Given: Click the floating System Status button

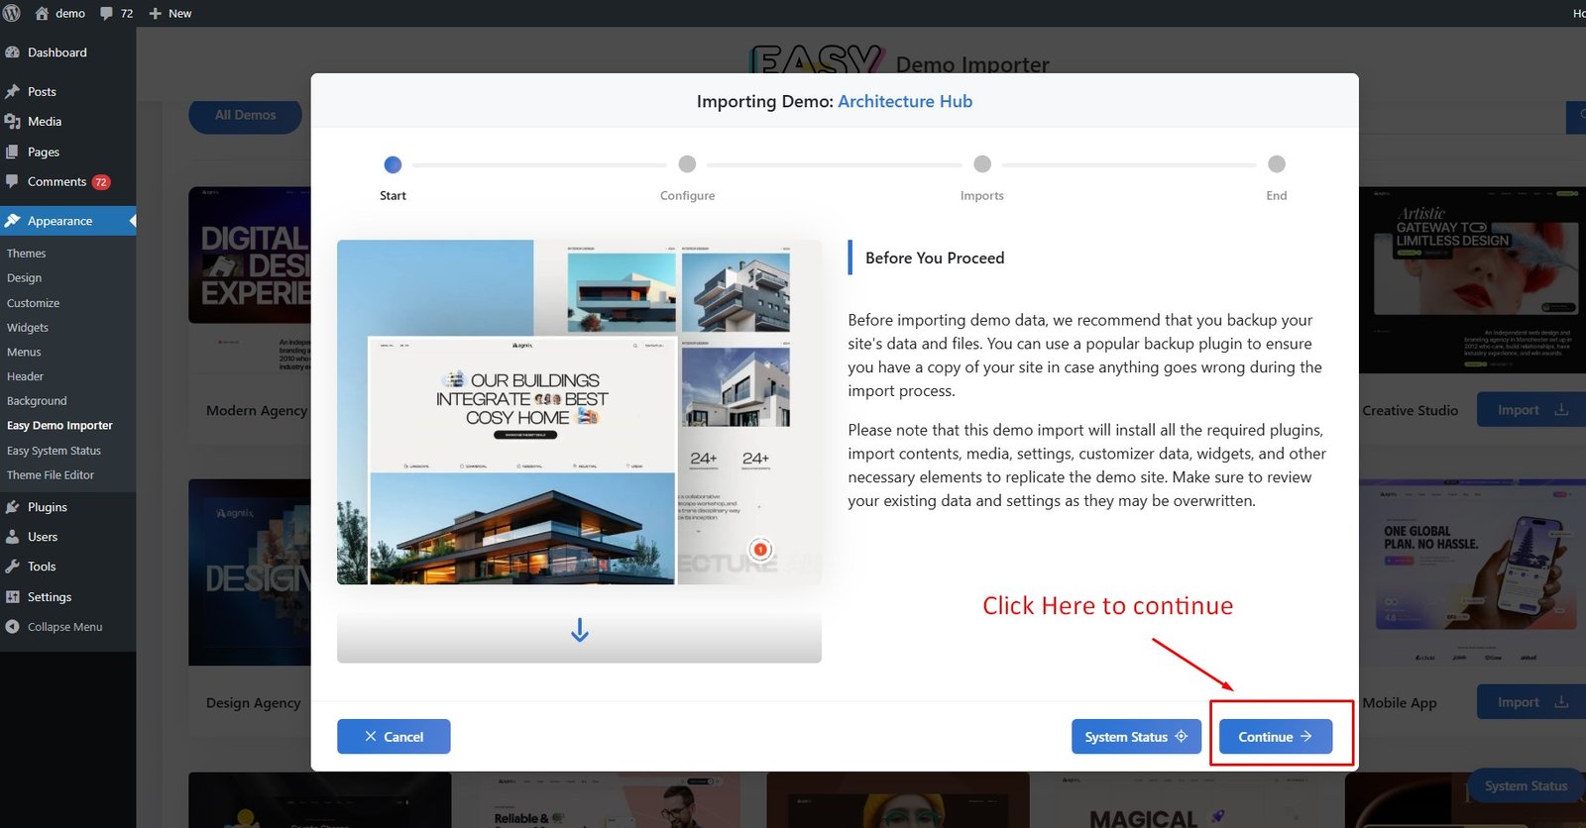Looking at the screenshot, I should pos(1526,786).
